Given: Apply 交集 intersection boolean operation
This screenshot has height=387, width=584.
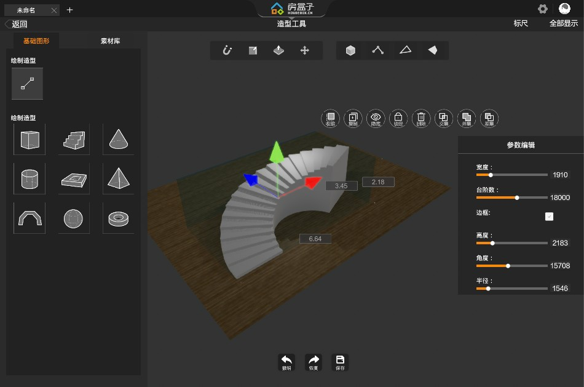Looking at the screenshot, I should [x=444, y=119].
